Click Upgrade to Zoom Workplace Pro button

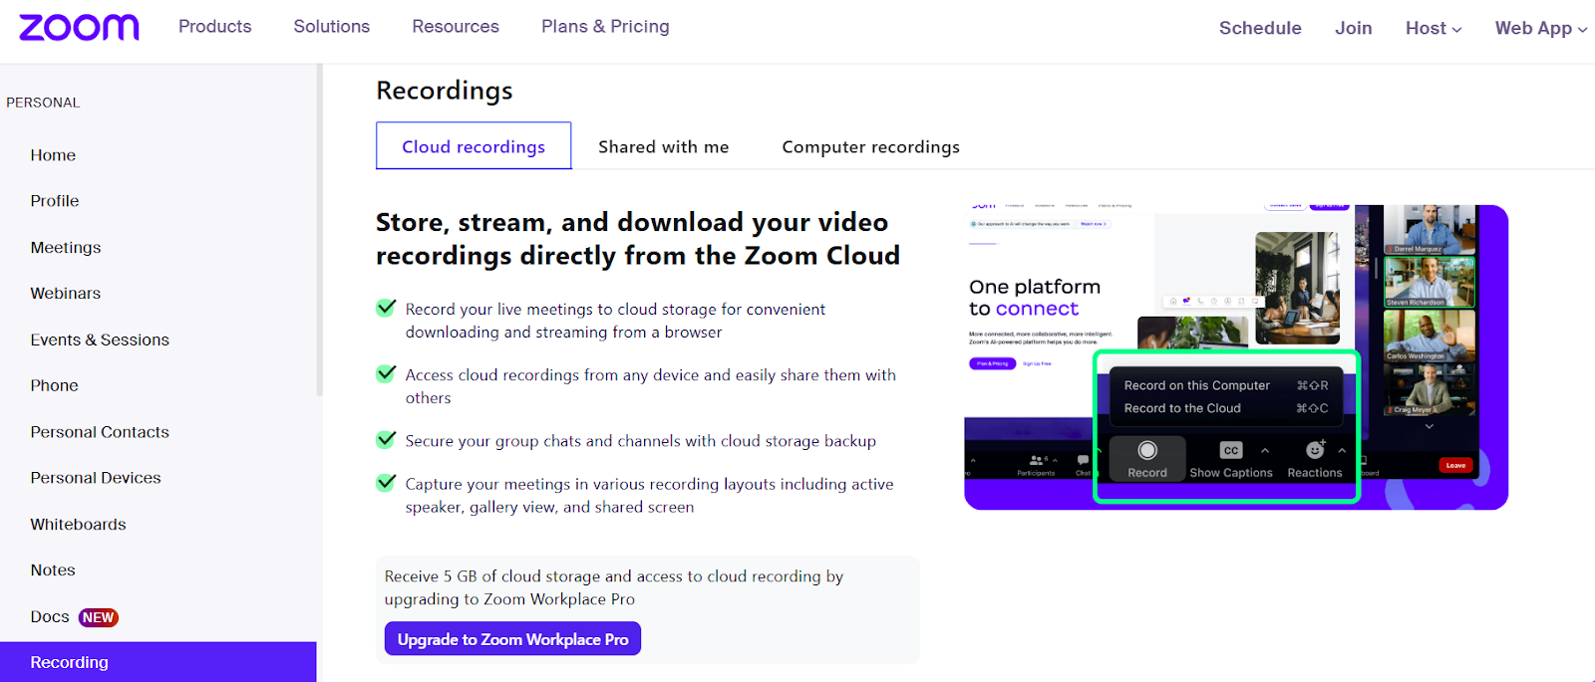[x=512, y=639]
